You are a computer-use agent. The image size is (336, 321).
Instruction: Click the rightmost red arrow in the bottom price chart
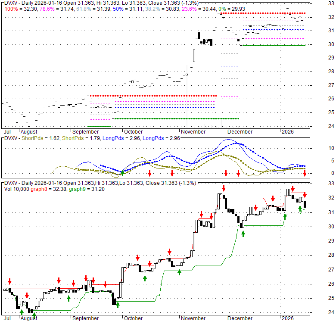[305, 194]
